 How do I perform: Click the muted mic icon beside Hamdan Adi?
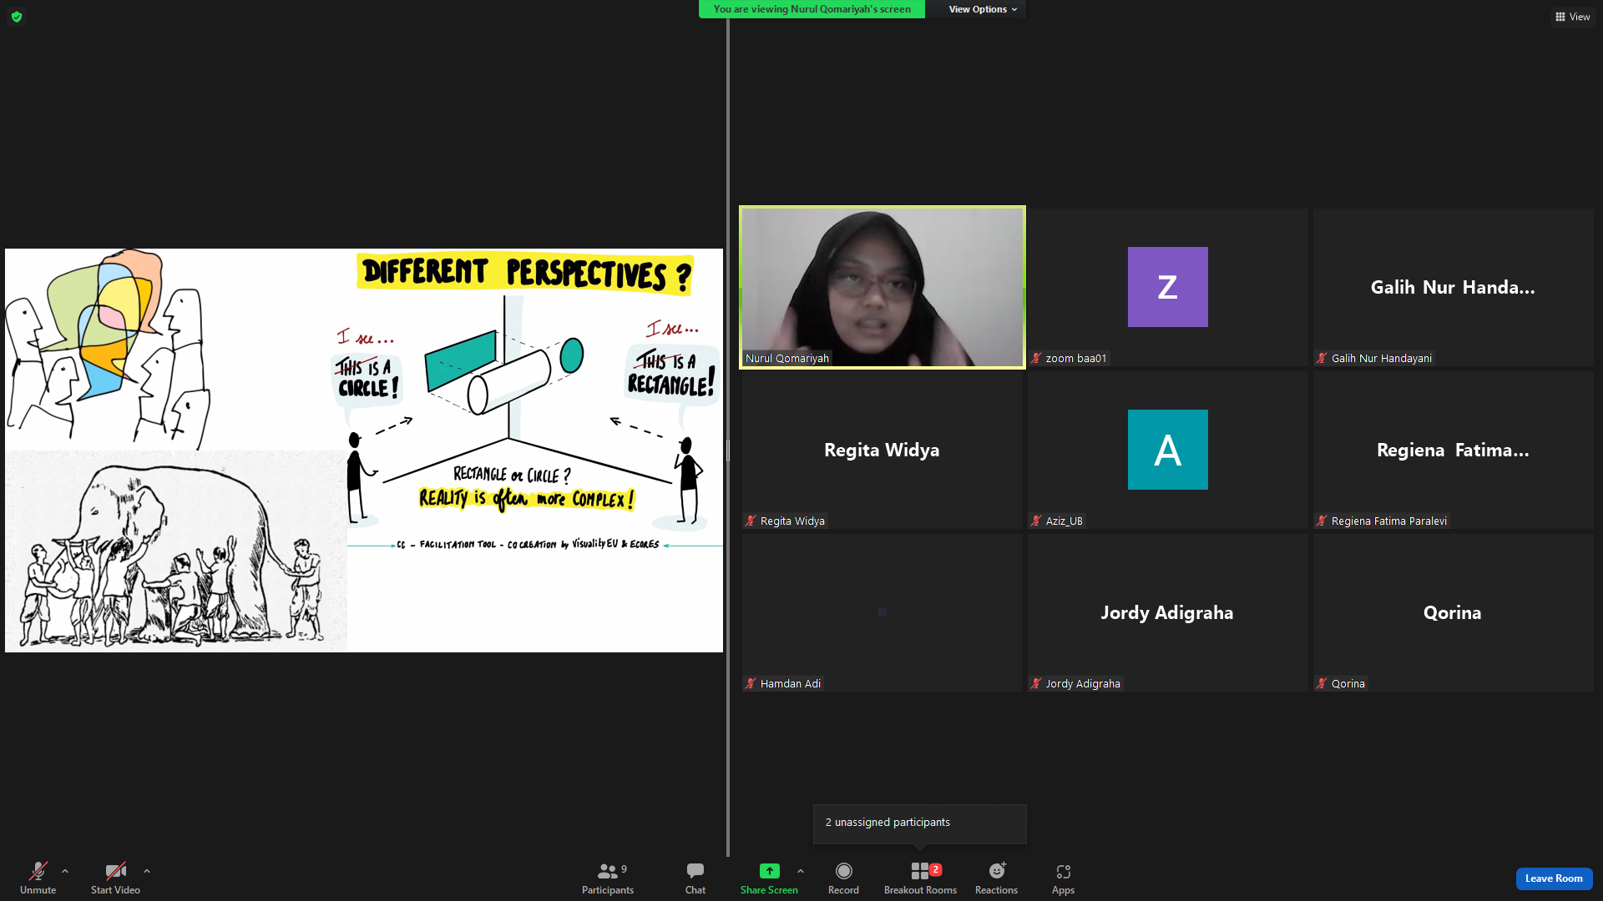(x=751, y=684)
